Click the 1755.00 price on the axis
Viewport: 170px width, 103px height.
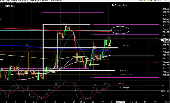[x=165, y=75]
